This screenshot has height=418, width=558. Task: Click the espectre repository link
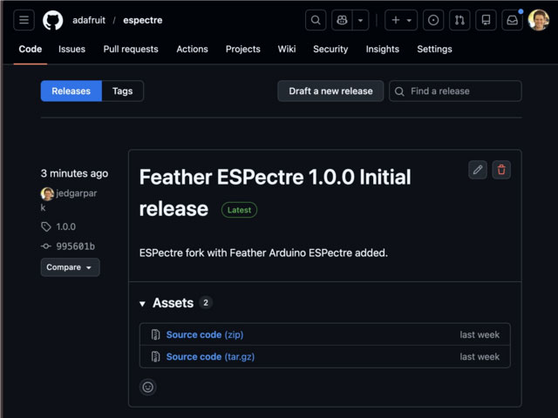coord(143,20)
